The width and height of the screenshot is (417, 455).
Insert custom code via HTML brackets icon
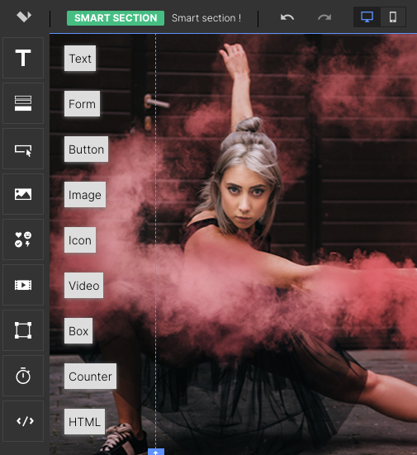tap(23, 421)
